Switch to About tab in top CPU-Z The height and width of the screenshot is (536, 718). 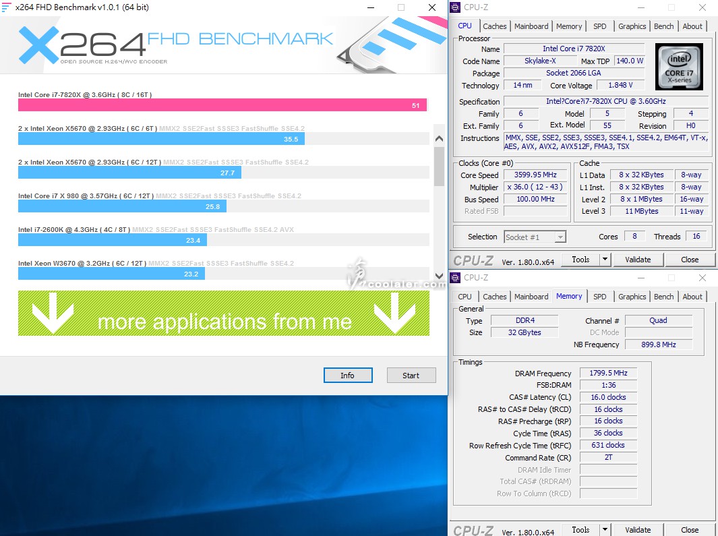(692, 26)
